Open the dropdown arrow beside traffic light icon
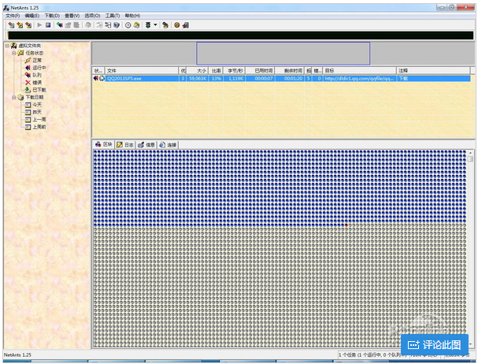 point(155,25)
